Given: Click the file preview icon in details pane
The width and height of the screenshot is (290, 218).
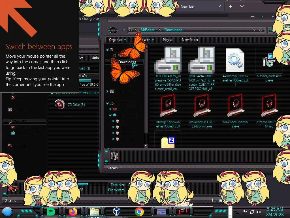Looking at the screenshot, I should 114,156.
